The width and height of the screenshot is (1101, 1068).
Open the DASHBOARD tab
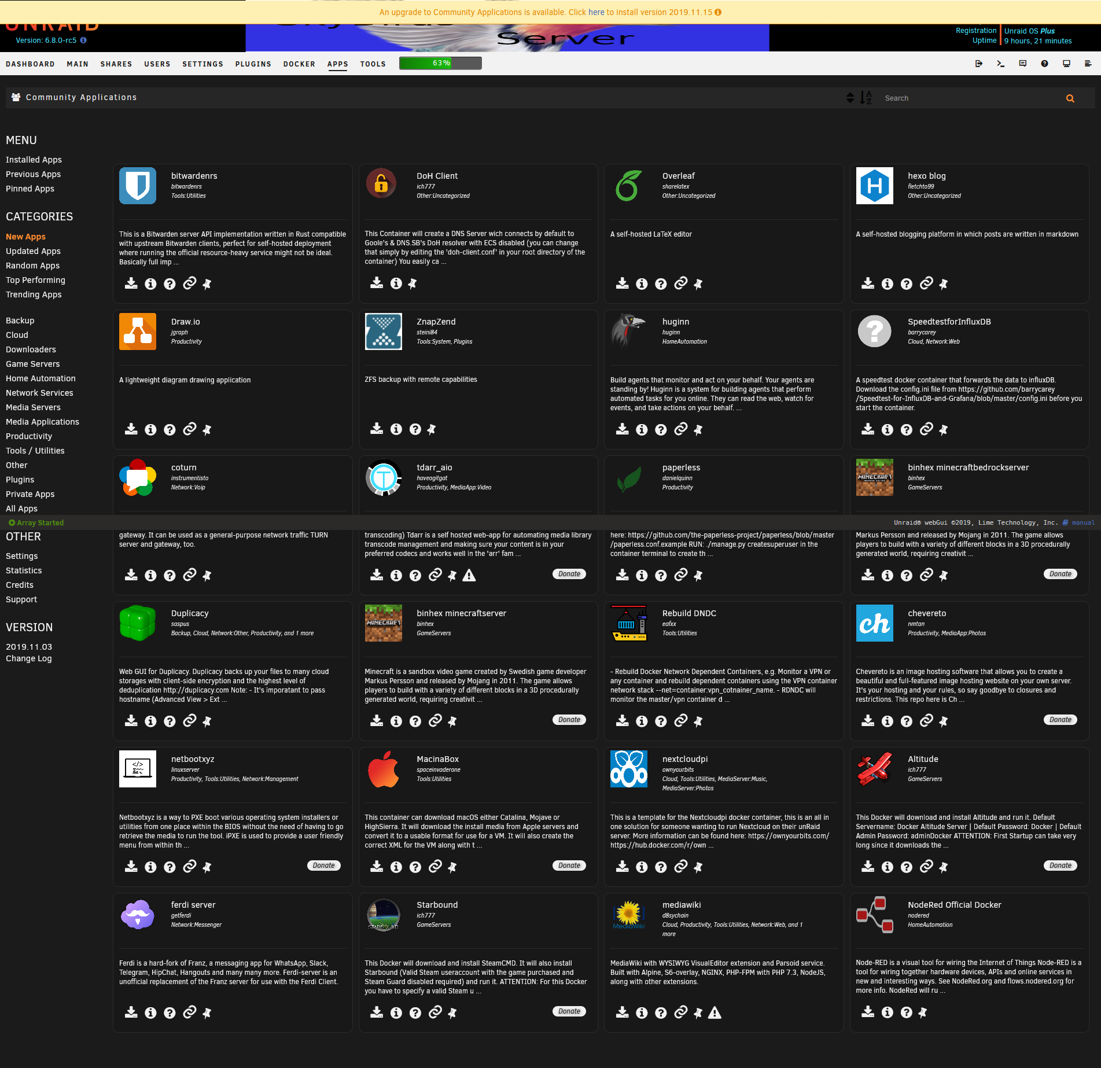click(30, 64)
